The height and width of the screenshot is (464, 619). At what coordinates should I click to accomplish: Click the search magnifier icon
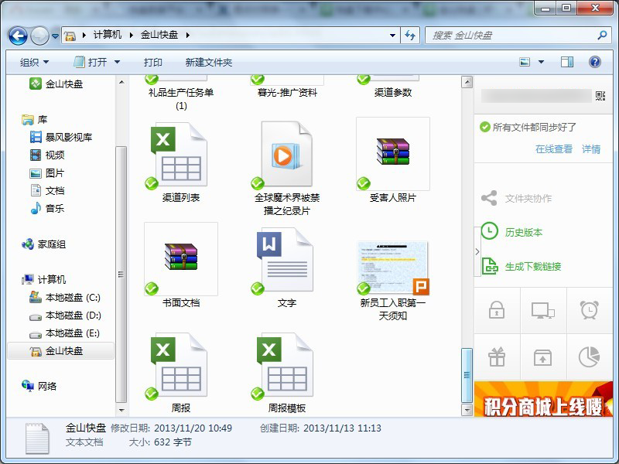pyautogui.click(x=602, y=35)
